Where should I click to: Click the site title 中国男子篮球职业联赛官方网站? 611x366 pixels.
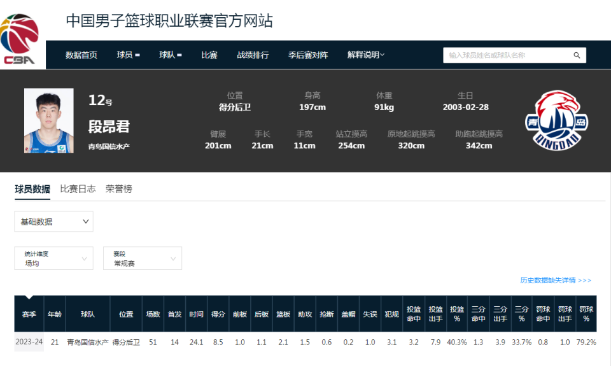pyautogui.click(x=169, y=20)
